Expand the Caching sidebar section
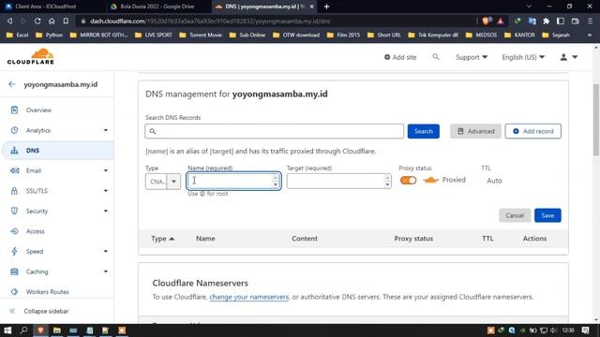 click(106, 271)
